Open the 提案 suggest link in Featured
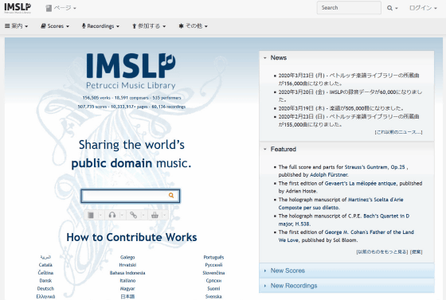446x300 pixels. pos(416,252)
